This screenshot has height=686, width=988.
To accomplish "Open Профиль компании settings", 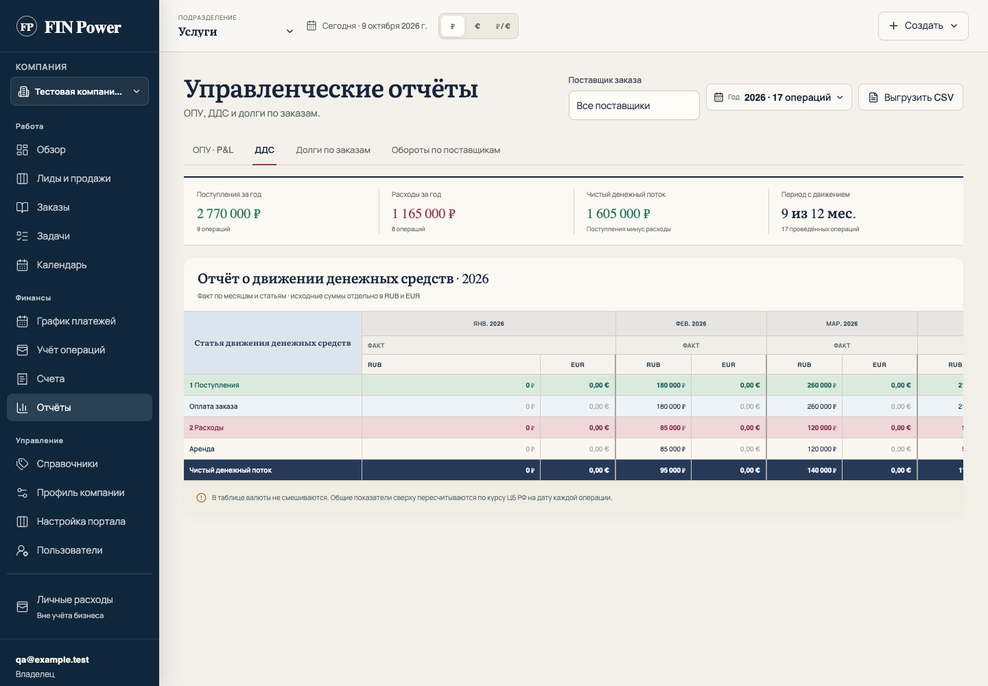I will (80, 493).
